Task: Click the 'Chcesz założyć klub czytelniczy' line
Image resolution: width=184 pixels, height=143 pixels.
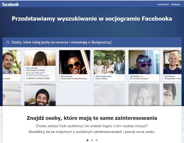Action: click(92, 126)
